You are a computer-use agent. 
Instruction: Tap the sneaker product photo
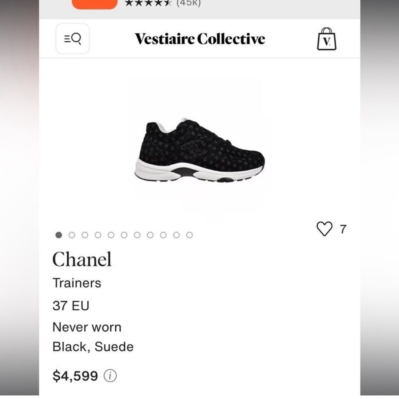[x=199, y=152]
